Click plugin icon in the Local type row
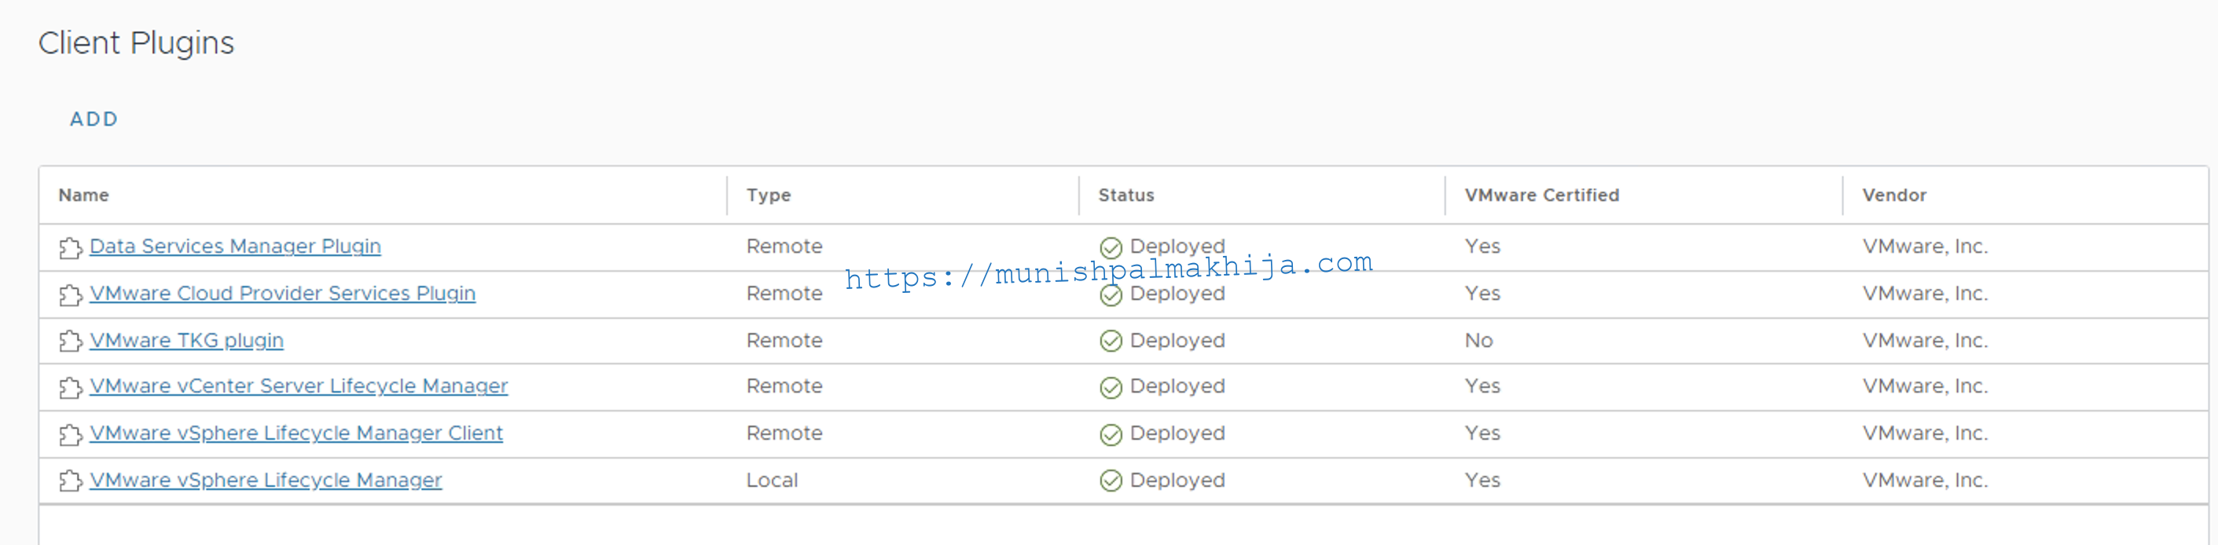Viewport: 2218px width, 545px height. point(71,481)
